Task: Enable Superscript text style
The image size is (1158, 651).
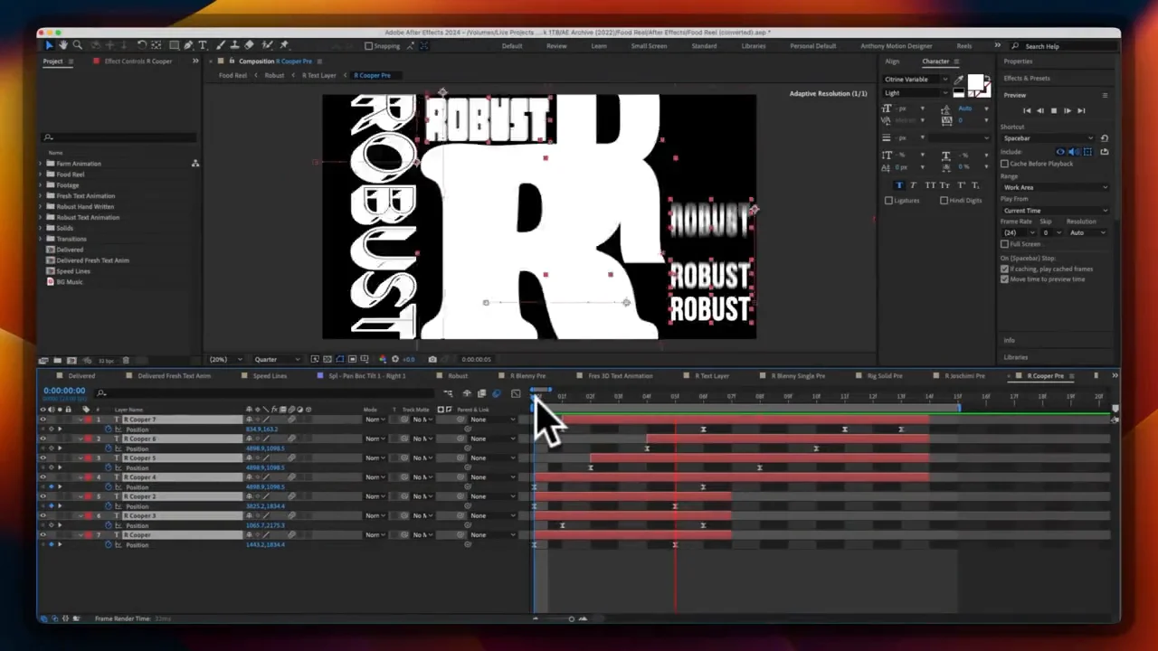Action: (962, 185)
